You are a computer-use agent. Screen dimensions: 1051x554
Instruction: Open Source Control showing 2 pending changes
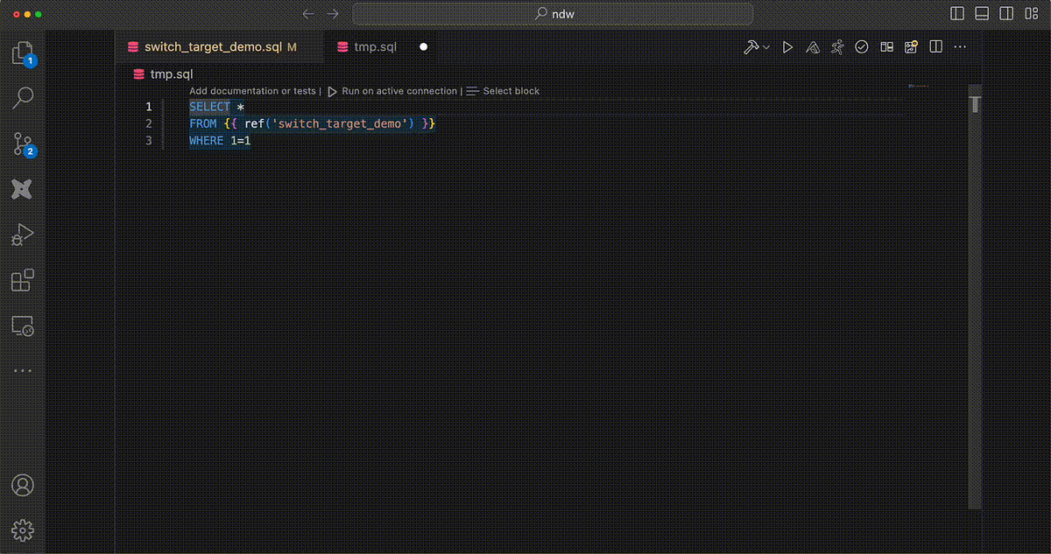tap(24, 143)
